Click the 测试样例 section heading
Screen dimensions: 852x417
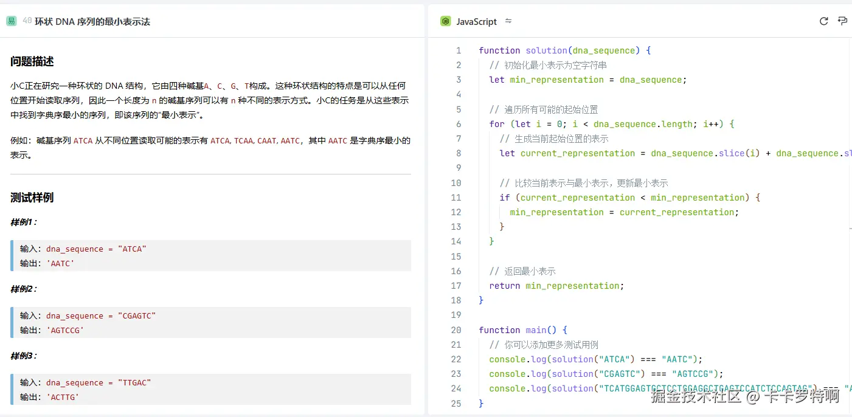pyautogui.click(x=32, y=198)
